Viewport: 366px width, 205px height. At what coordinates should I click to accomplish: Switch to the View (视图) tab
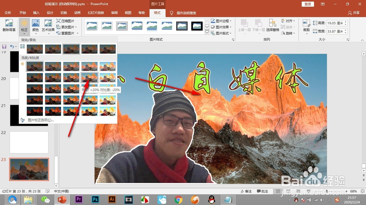(128, 13)
